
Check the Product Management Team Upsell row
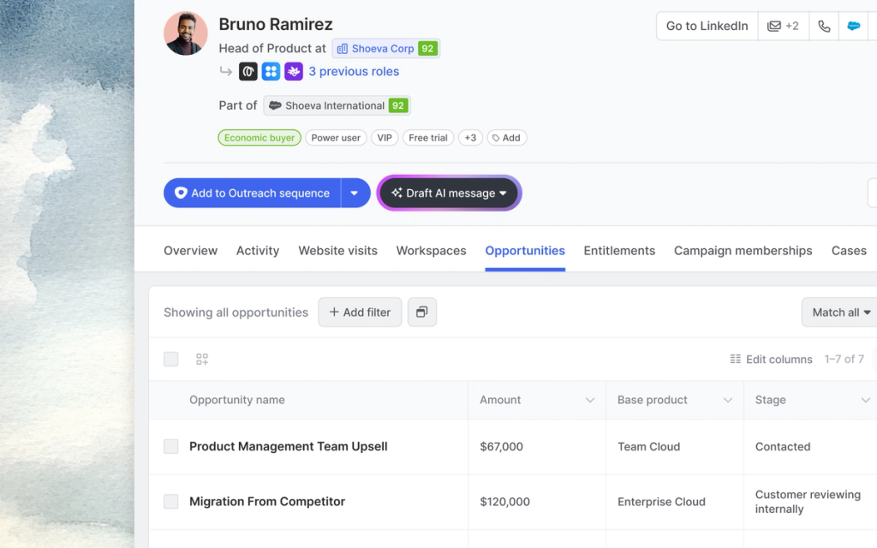pos(170,446)
